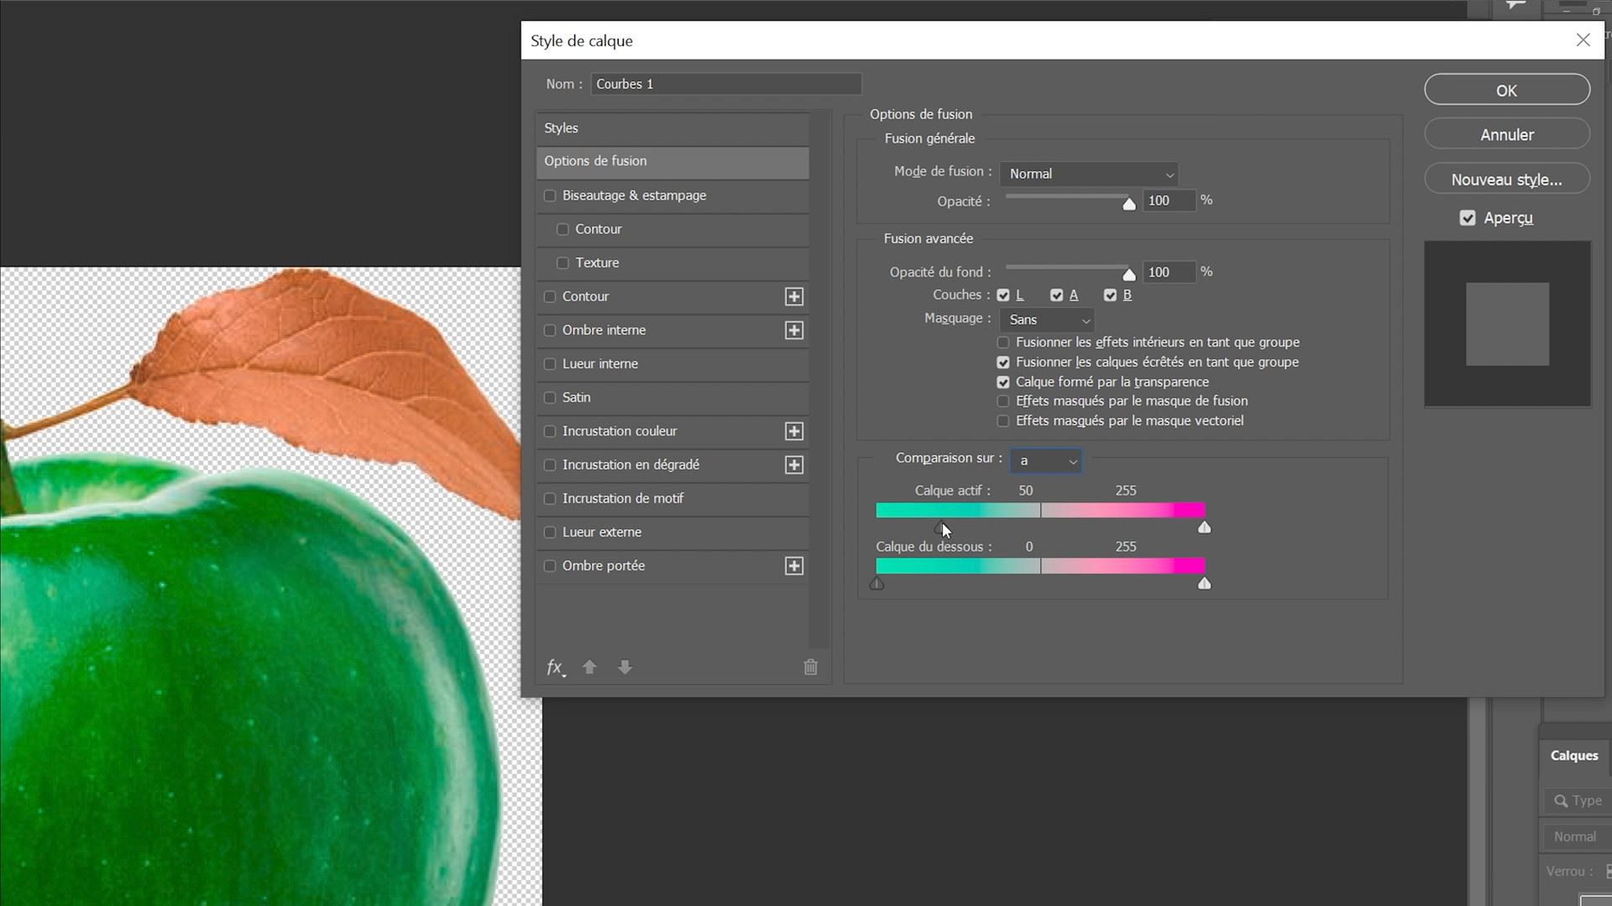Open the Comparaison sur dropdown
Viewport: 1612px width, 906px height.
coord(1045,461)
